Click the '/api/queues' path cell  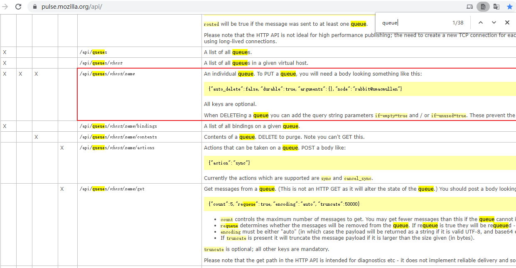tap(93, 52)
